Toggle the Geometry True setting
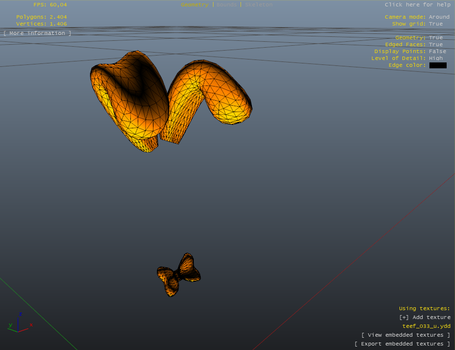The image size is (455, 350). 436,37
